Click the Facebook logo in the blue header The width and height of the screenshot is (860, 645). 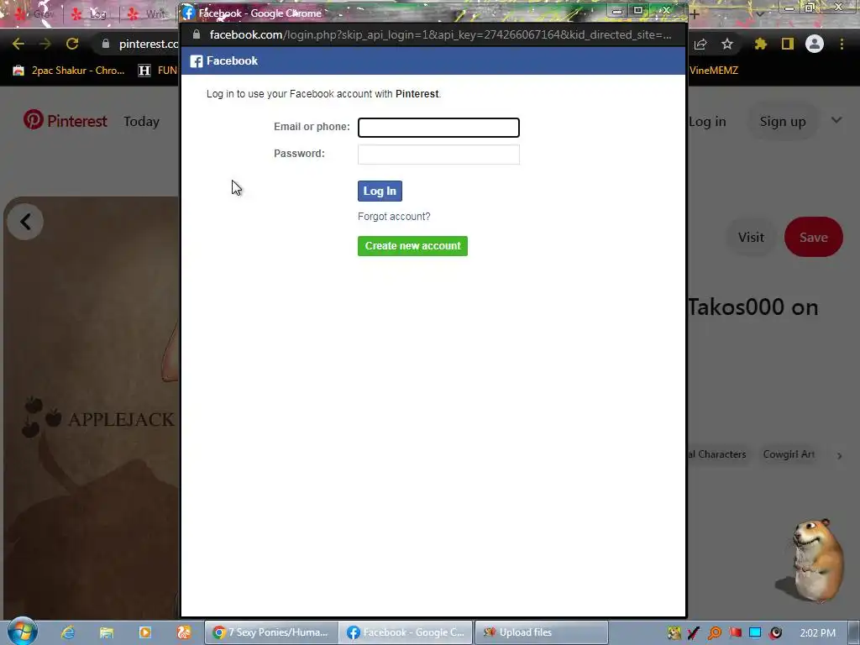click(x=197, y=60)
